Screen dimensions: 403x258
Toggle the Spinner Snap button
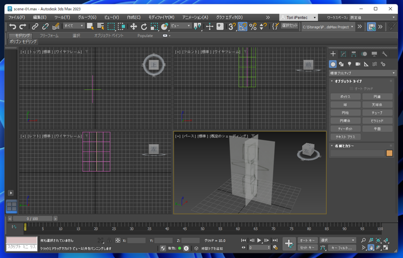pyautogui.click(x=263, y=26)
